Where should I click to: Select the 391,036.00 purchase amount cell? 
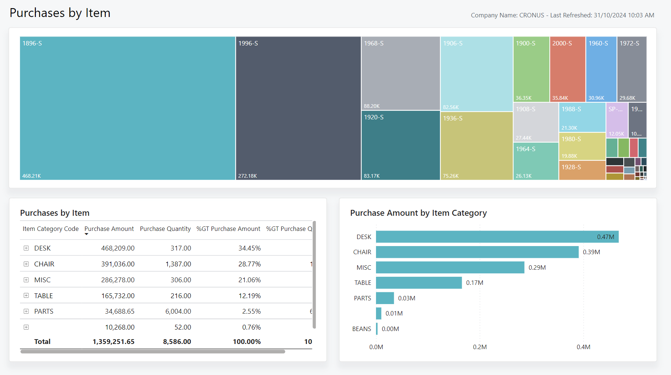118,264
